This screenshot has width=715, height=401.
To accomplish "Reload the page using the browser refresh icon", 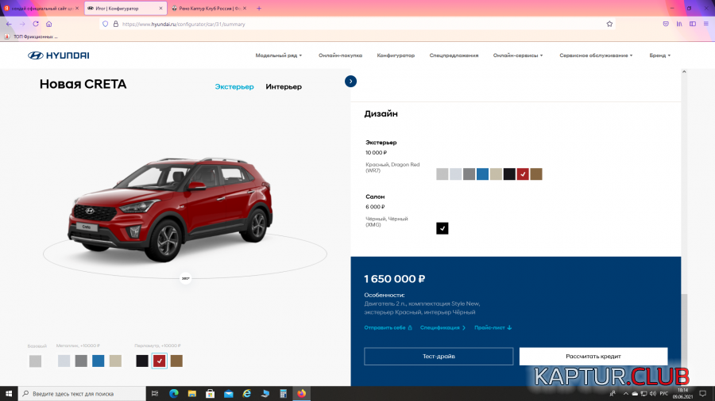I will 36,24.
